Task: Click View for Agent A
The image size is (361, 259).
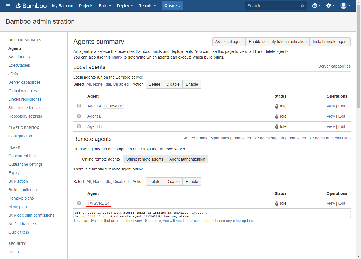Action: pos(331,106)
